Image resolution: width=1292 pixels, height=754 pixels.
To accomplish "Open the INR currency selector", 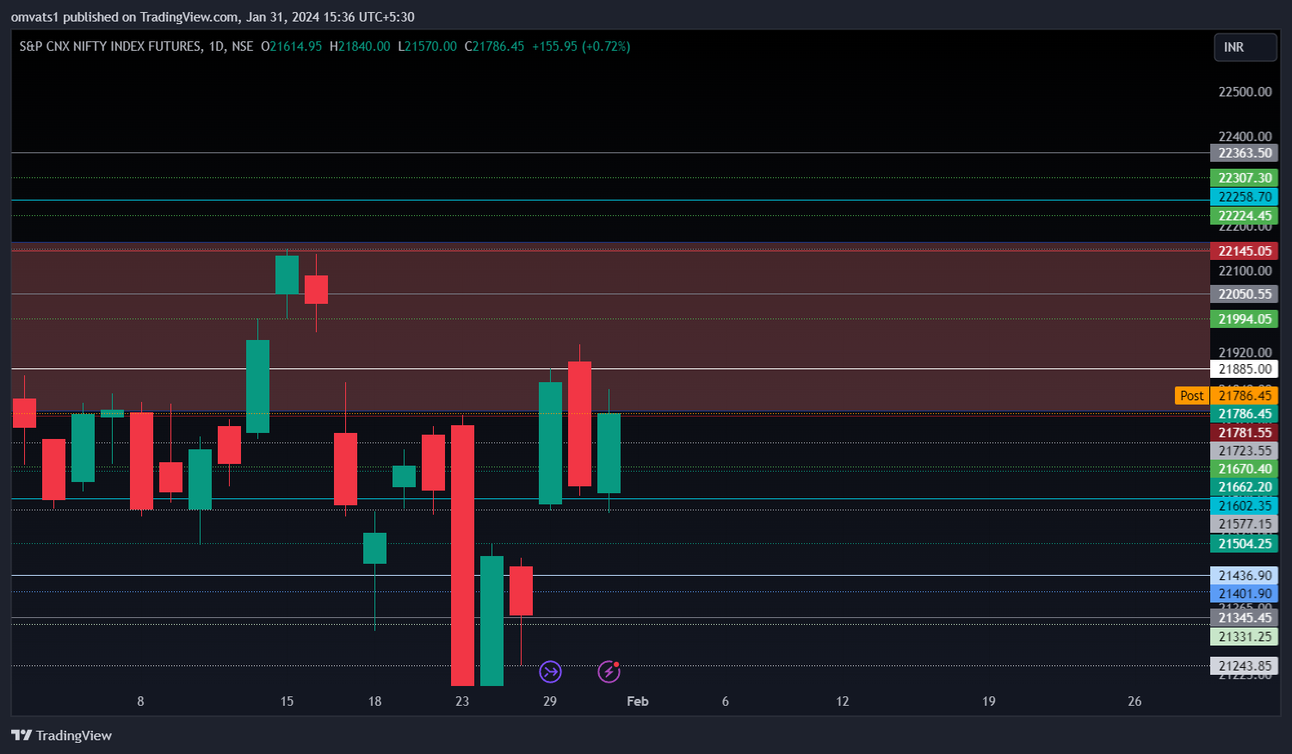I will point(1245,47).
